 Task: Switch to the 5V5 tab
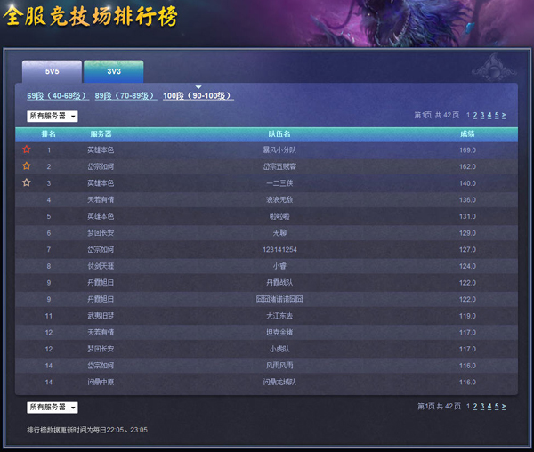click(52, 72)
